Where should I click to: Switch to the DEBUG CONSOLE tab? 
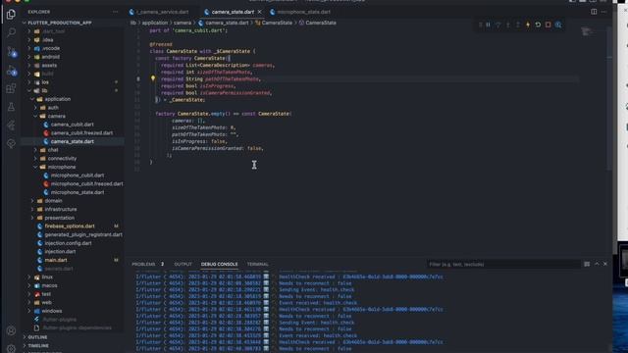tap(220, 264)
